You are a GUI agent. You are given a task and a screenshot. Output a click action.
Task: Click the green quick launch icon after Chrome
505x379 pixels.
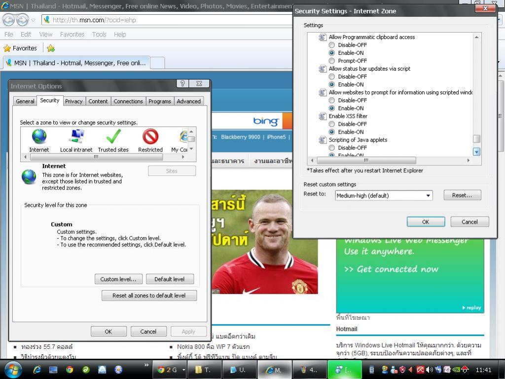(x=86, y=370)
